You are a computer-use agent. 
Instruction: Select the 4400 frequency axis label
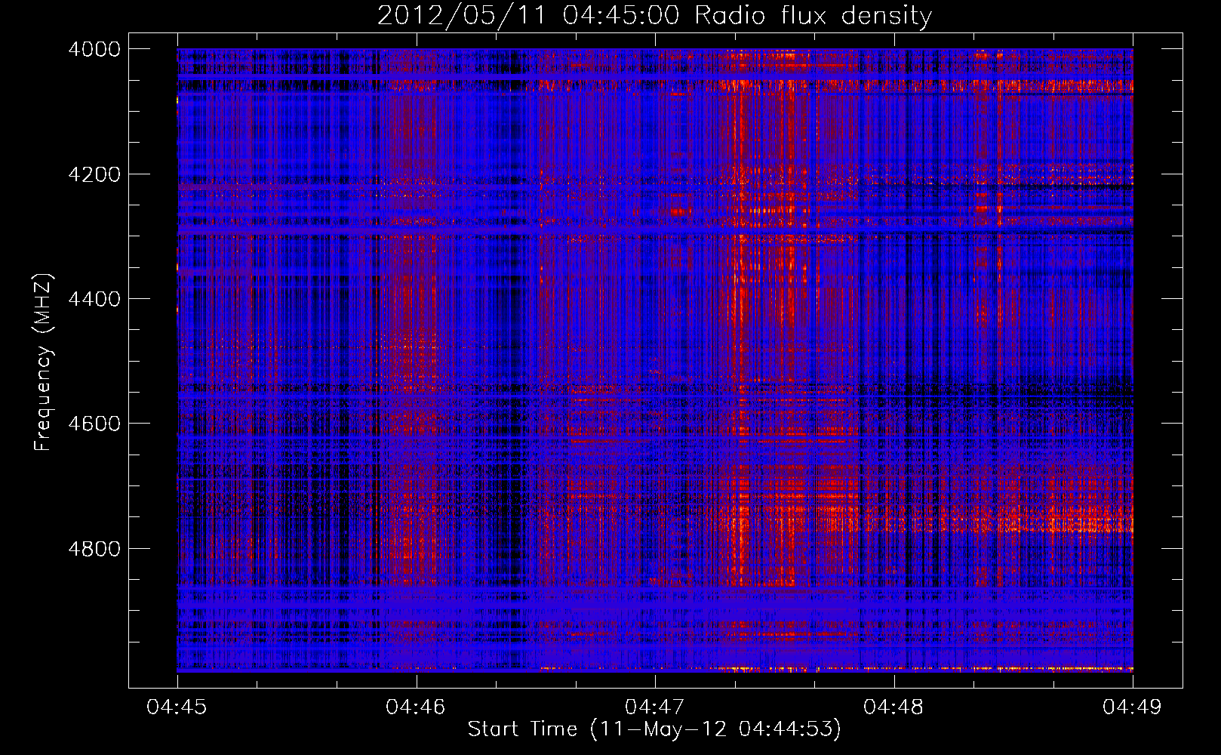(94, 299)
